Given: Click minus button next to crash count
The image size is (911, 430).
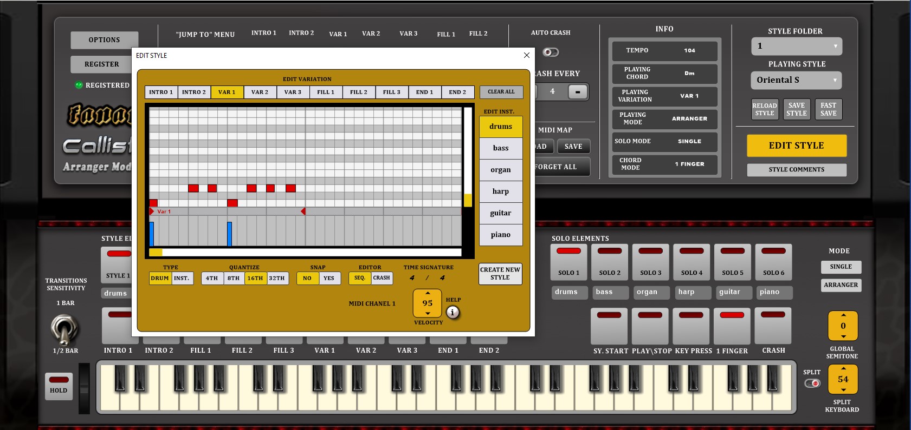Looking at the screenshot, I should 578,92.
